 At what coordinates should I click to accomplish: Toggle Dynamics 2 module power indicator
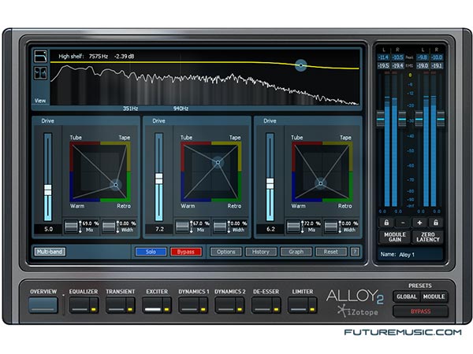click(x=239, y=309)
